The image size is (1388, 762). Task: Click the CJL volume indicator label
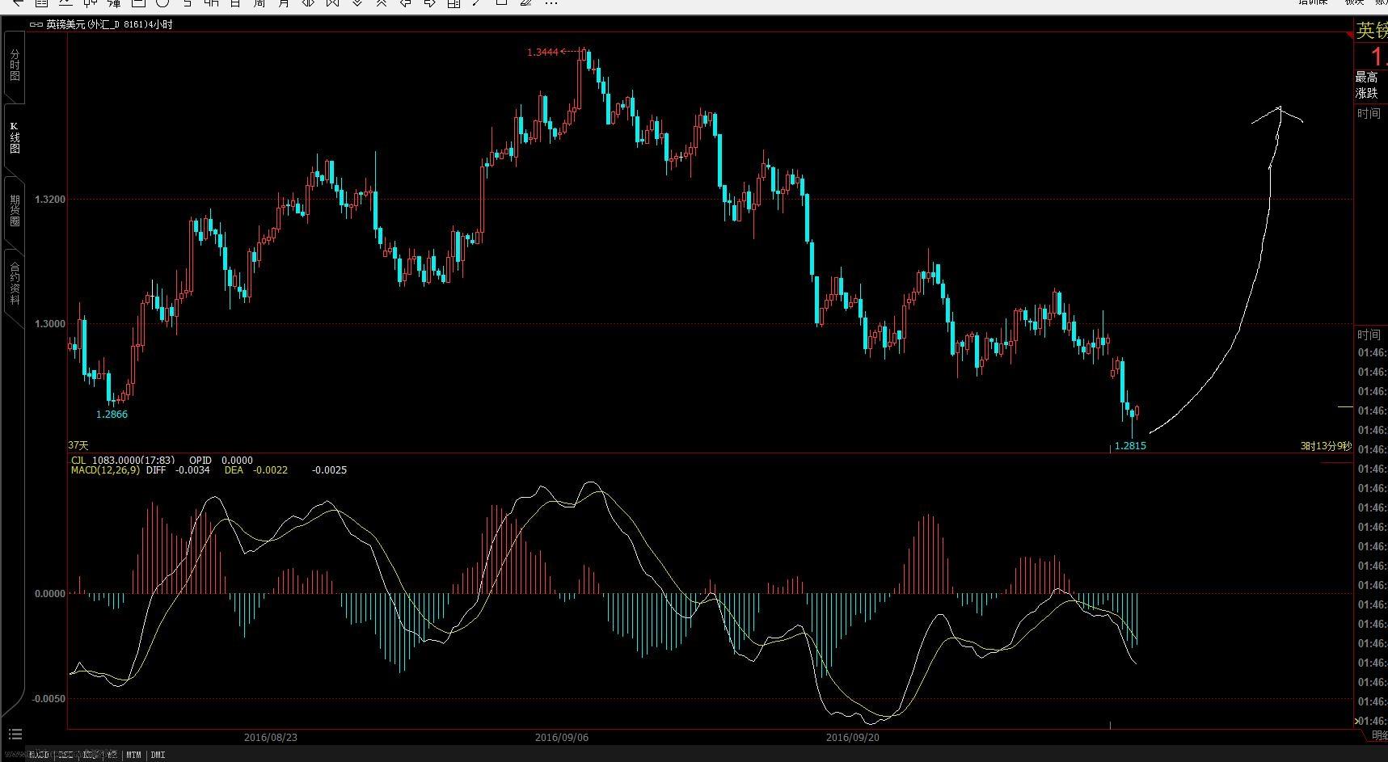click(x=78, y=461)
